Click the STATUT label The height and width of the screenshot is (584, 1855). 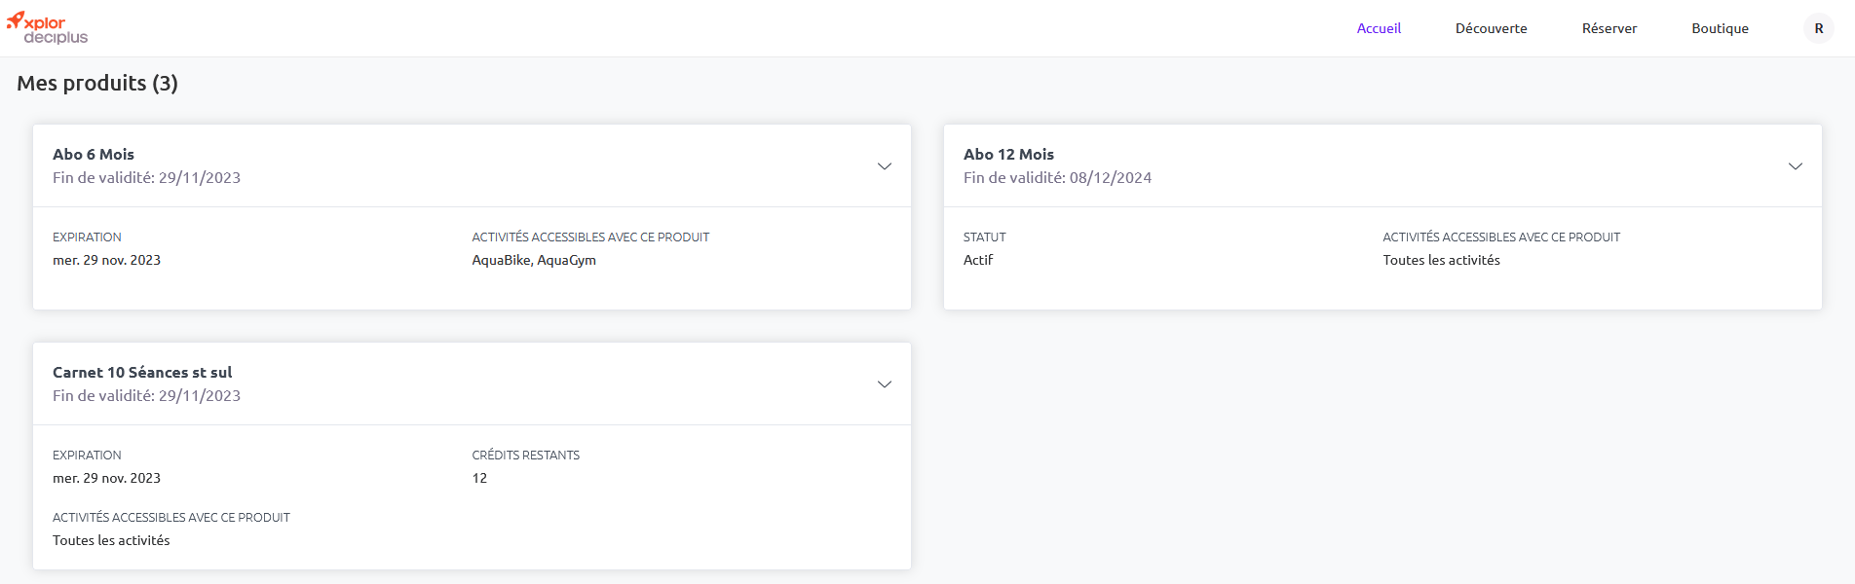click(x=984, y=237)
